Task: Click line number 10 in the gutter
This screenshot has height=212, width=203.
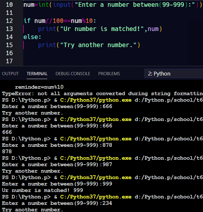Action: 9,5
